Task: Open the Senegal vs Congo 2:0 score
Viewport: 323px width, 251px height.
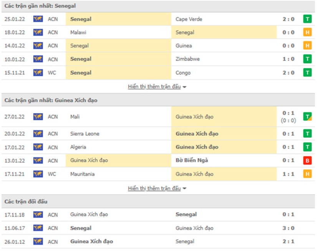Action: (x=288, y=73)
